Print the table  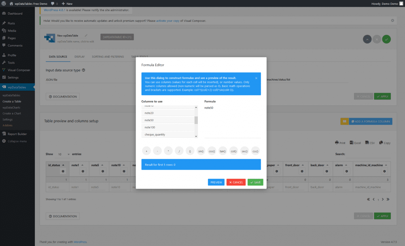coord(340,143)
